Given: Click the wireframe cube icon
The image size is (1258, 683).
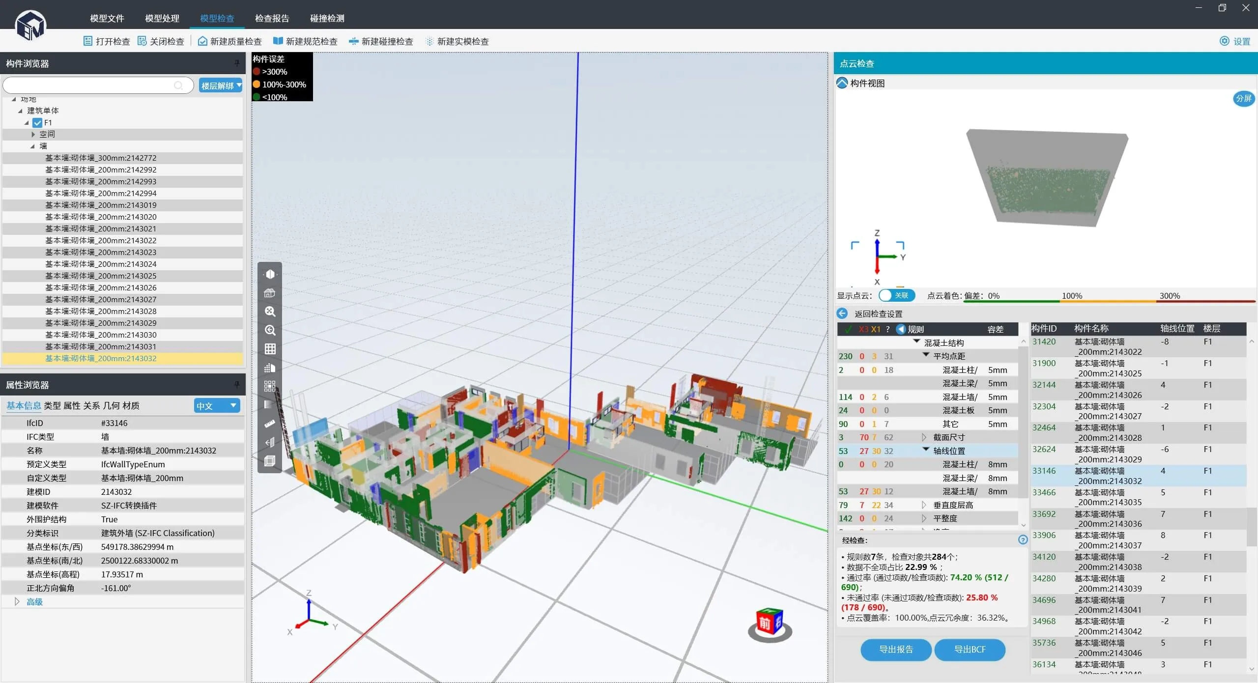Looking at the screenshot, I should (x=269, y=461).
